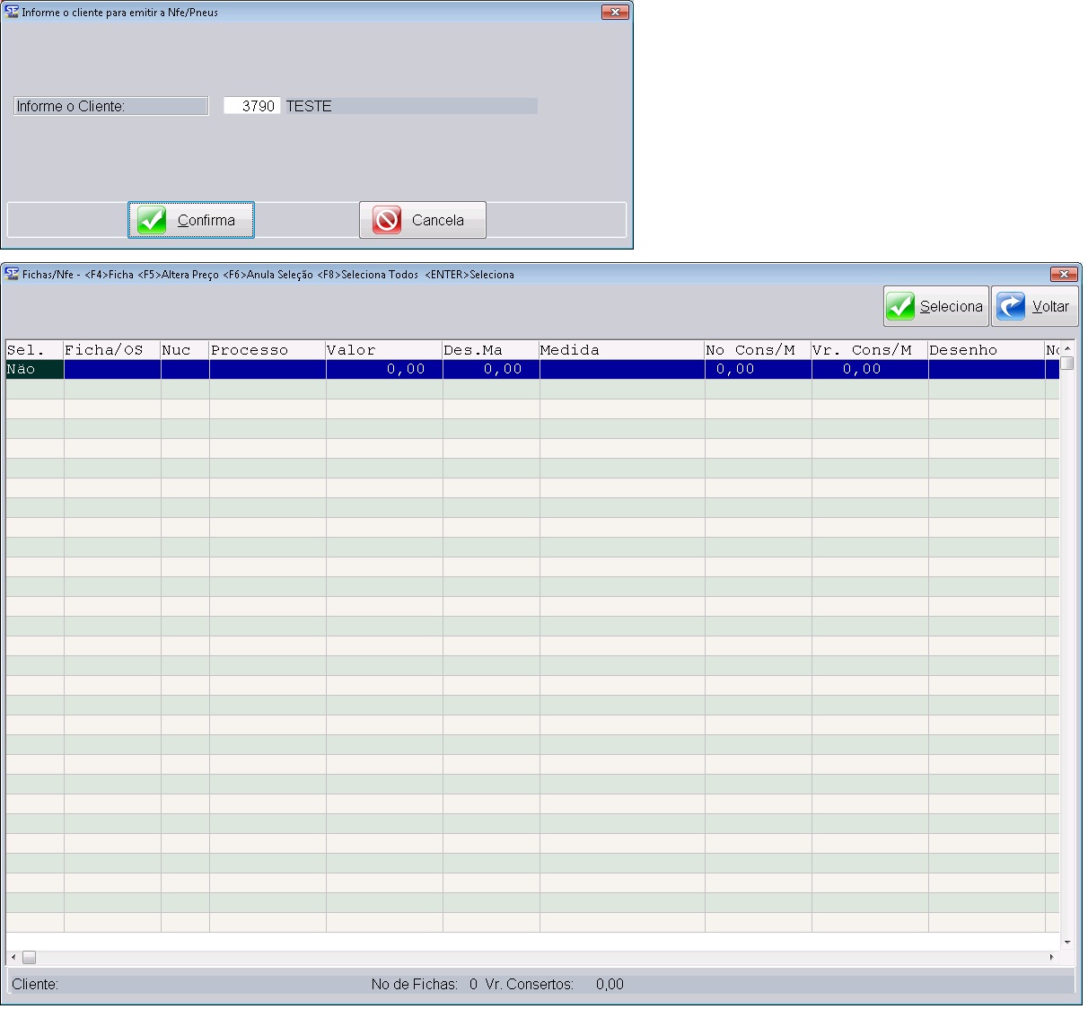Click the horizontal scrollbar left arrow
This screenshot has width=1088, height=1009.
(x=13, y=957)
